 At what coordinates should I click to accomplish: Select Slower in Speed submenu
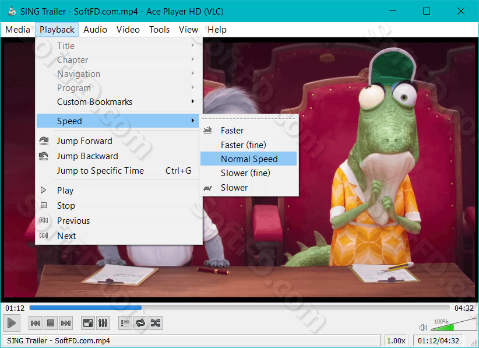click(248, 188)
